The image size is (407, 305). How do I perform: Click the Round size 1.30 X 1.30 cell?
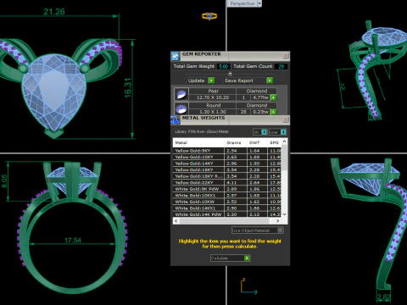[213, 112]
